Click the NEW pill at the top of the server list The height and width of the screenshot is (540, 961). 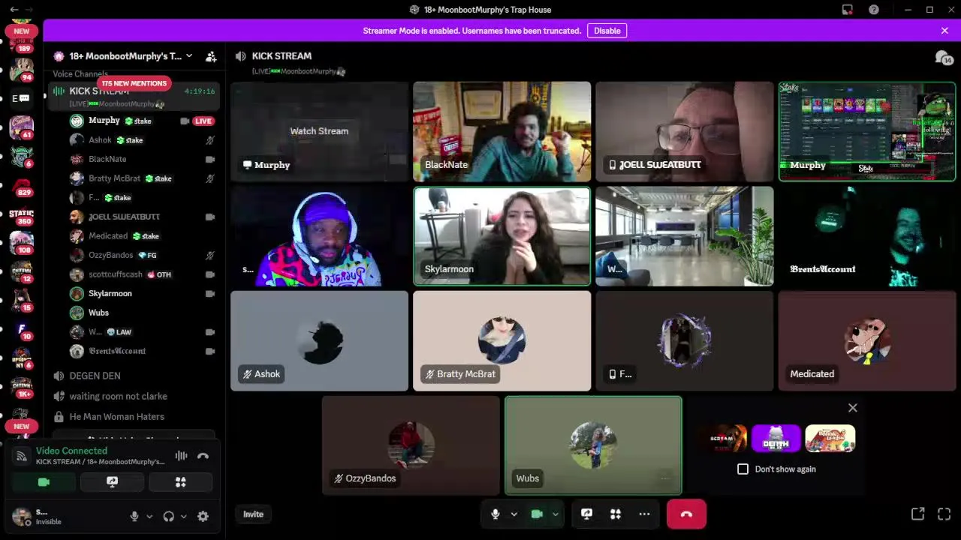pyautogui.click(x=22, y=31)
